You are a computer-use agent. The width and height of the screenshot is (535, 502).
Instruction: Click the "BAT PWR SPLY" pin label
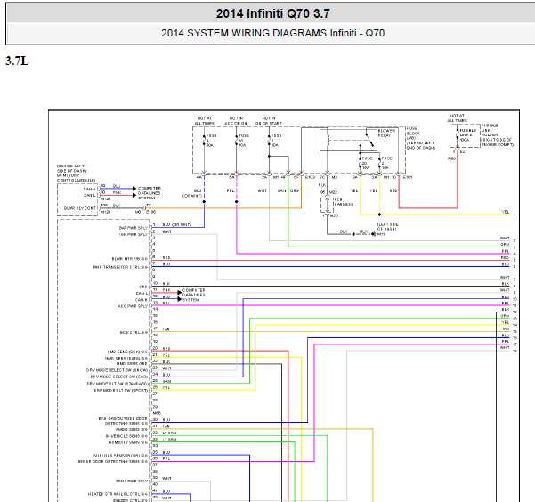click(x=134, y=228)
